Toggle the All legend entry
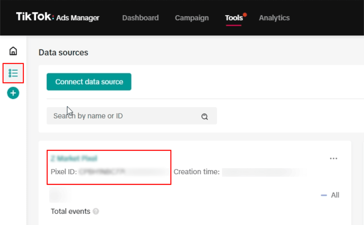Screen dimensions: 364x225 [330, 195]
